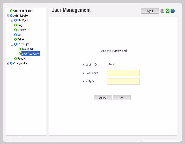Open help via blue question mark icon
185x144 pixels.
tap(173, 11)
